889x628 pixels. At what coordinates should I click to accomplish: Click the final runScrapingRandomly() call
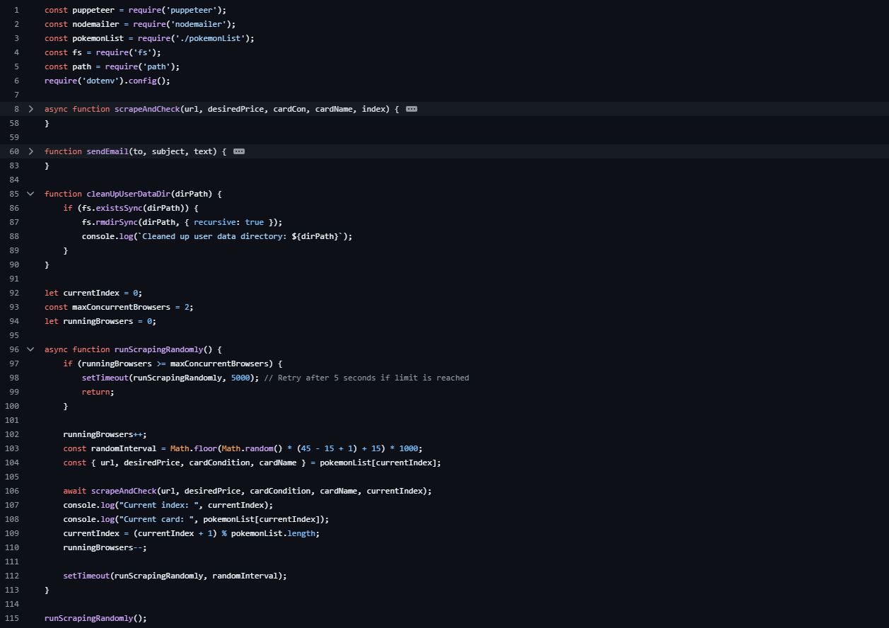(95, 618)
